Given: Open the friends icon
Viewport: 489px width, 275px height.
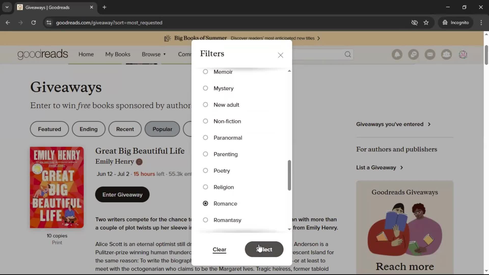Looking at the screenshot, I should [x=446, y=54].
